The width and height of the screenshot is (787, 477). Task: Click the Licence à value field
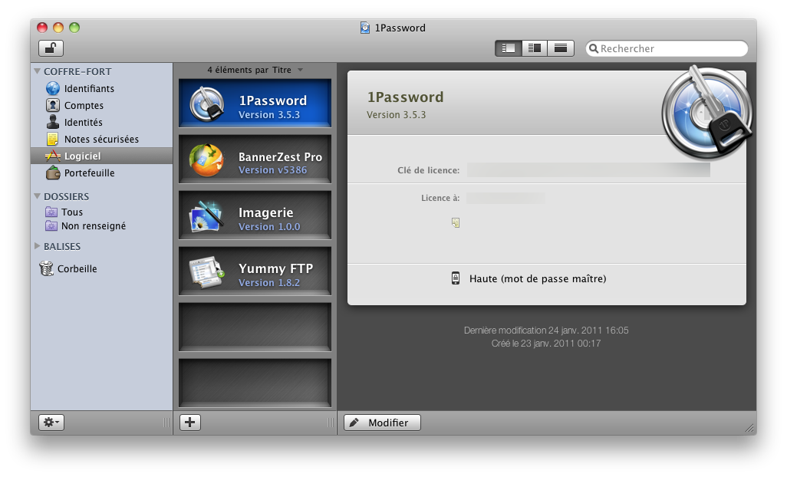[505, 198]
